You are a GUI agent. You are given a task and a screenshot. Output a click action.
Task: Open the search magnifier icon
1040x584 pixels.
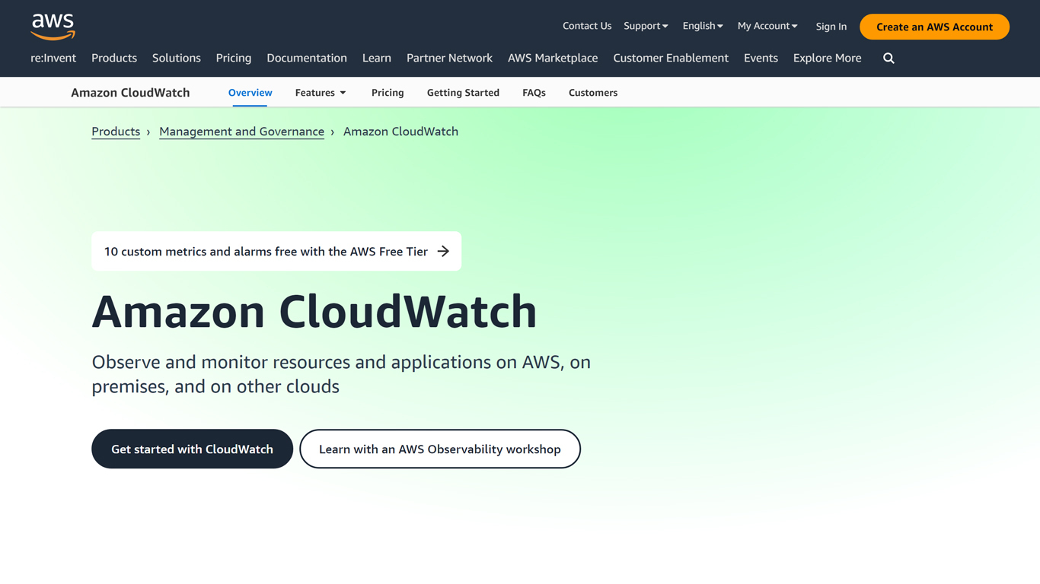(888, 59)
